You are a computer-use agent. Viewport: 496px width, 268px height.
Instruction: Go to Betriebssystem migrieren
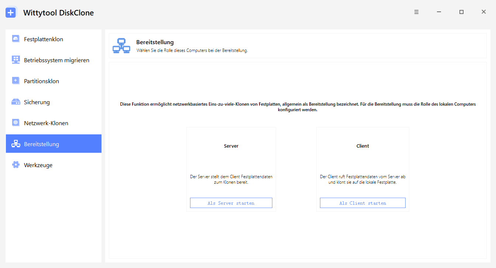point(54,60)
